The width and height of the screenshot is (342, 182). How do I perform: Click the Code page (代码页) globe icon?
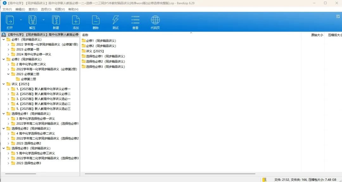pyautogui.click(x=155, y=20)
